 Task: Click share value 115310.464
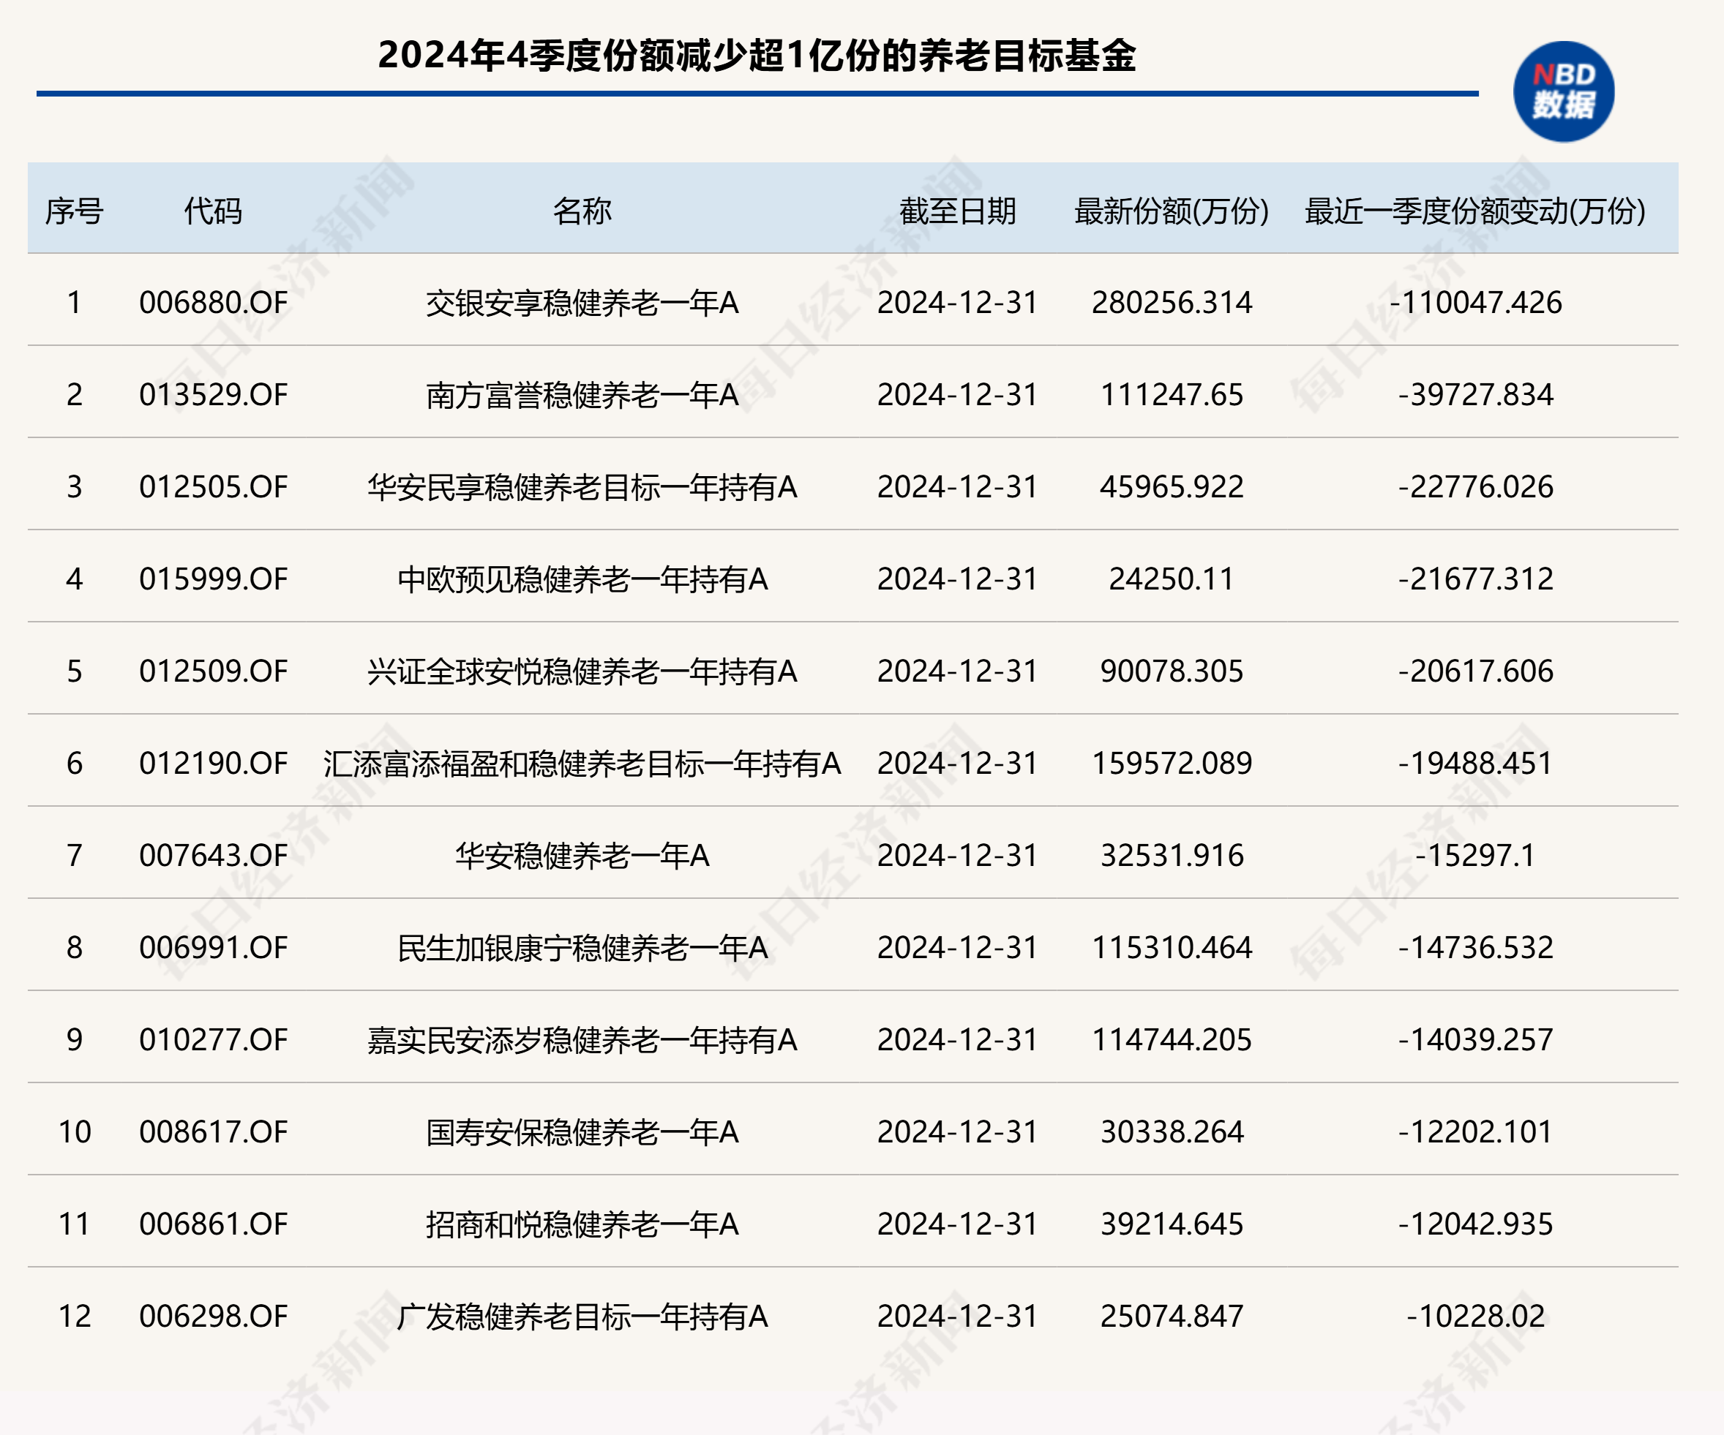(1172, 948)
